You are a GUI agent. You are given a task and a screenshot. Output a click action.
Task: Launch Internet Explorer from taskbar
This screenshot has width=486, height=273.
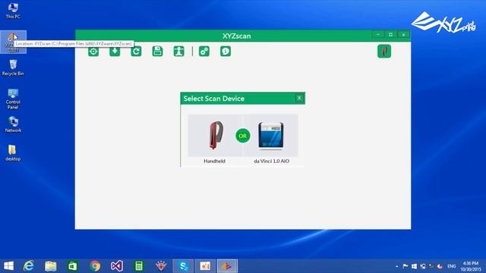(x=29, y=266)
